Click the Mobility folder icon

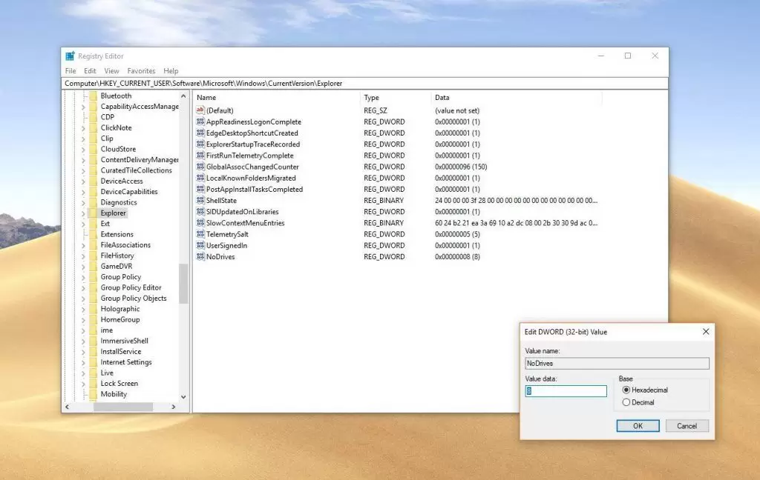click(93, 394)
